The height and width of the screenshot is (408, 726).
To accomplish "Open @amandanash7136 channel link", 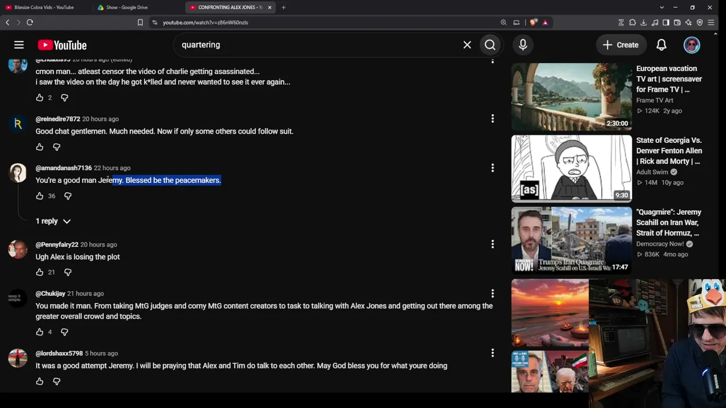I will click(x=64, y=168).
